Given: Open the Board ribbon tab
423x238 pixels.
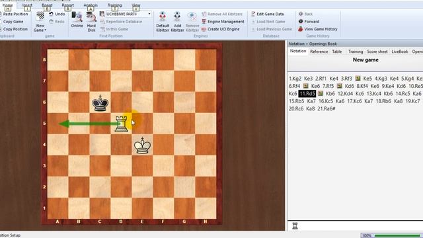Looking at the screenshot, I should point(47,5).
